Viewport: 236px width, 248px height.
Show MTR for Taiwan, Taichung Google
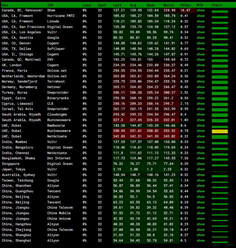tap(200, 180)
